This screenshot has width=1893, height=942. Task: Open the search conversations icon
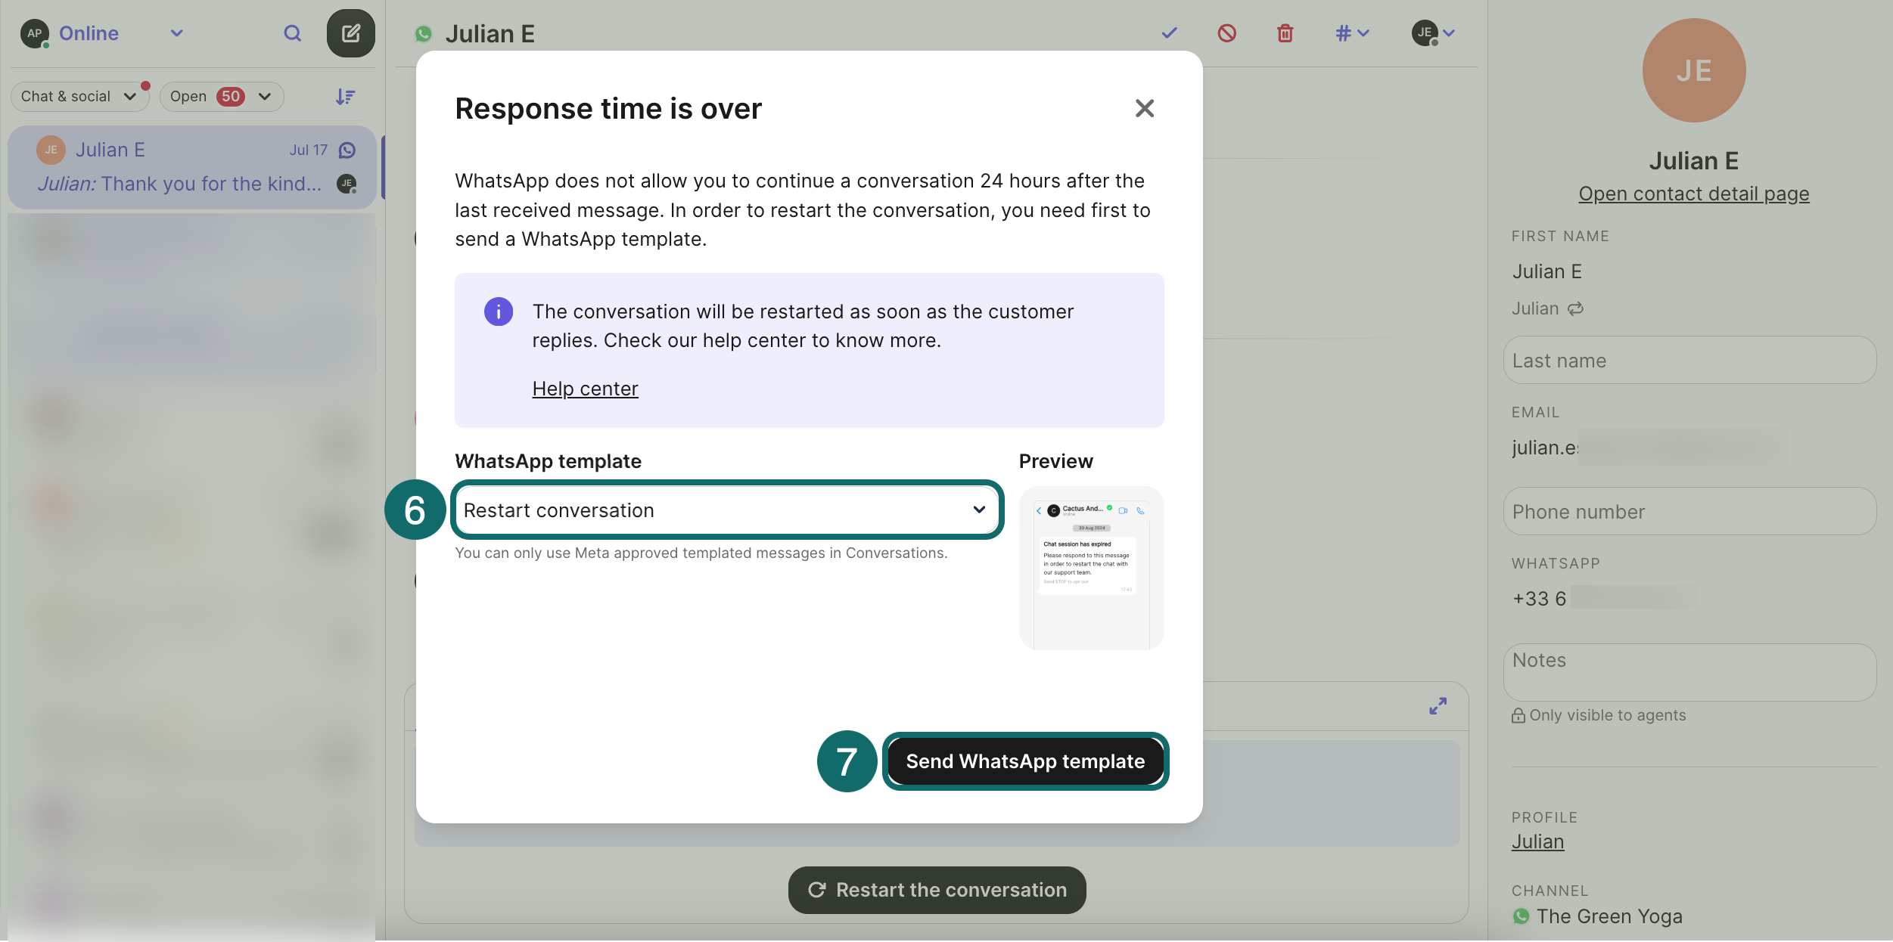(x=292, y=33)
